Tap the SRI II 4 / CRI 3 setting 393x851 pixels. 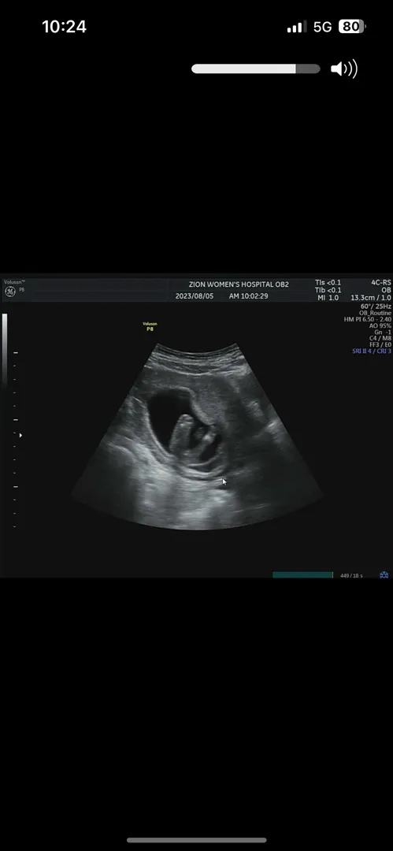(x=372, y=351)
